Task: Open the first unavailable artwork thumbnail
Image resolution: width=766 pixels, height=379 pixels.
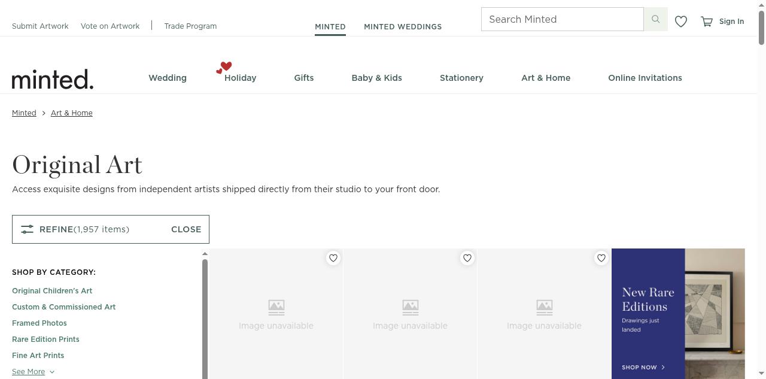Action: [x=276, y=314]
